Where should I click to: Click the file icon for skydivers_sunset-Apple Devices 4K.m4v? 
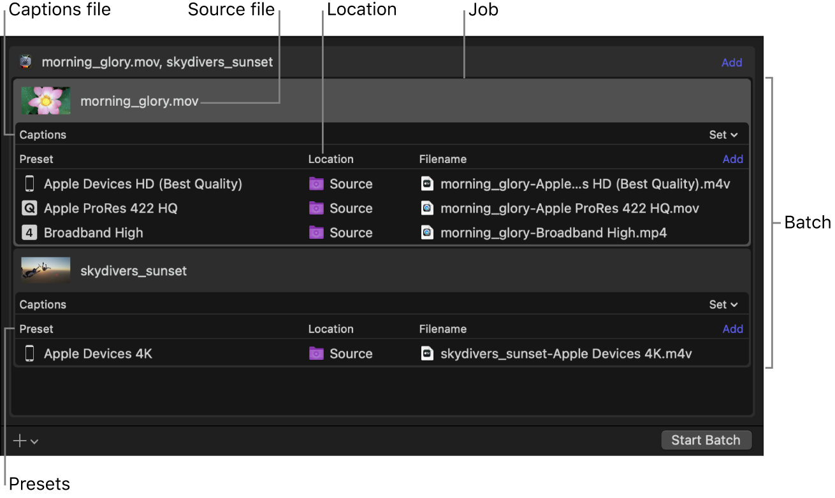pyautogui.click(x=427, y=353)
